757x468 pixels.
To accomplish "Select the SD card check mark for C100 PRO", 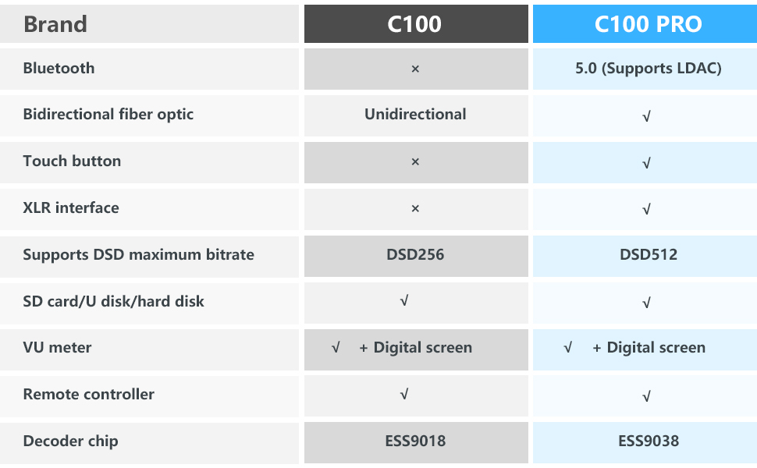I will pyautogui.click(x=646, y=303).
